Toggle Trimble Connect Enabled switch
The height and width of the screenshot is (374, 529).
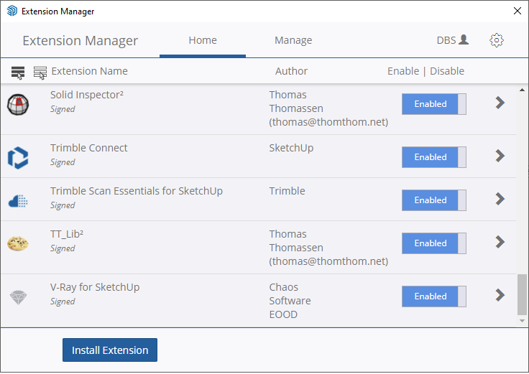[x=434, y=157]
